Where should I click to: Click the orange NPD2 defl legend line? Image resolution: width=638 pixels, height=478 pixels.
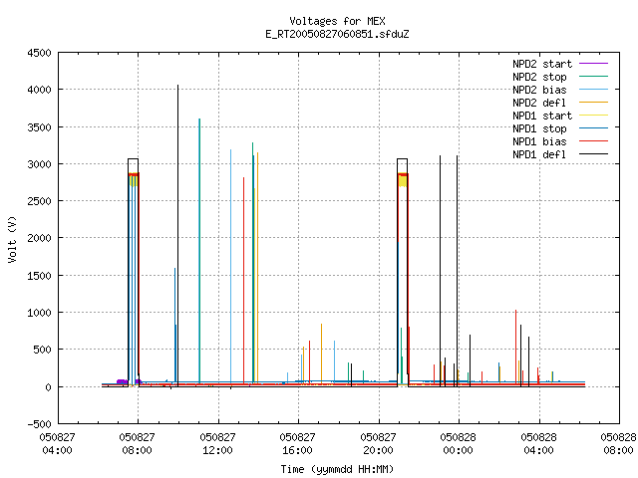(x=593, y=103)
